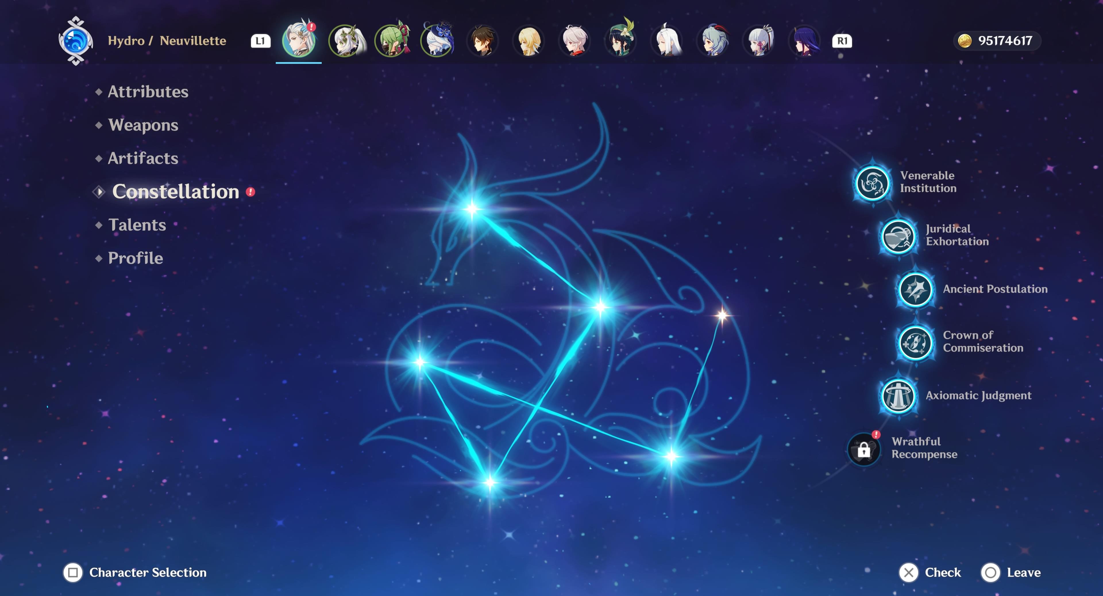
Task: Click the 95174617 Mora balance
Action: [x=1005, y=41]
